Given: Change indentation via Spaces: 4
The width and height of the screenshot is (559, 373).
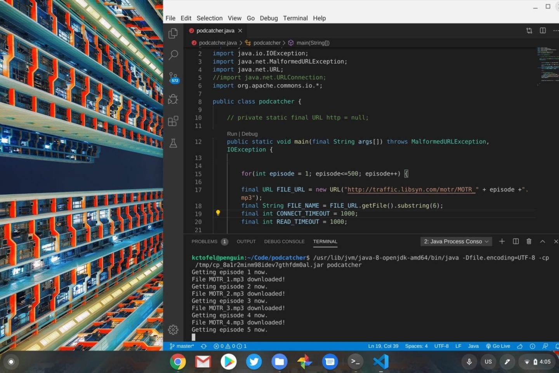Looking at the screenshot, I should pyautogui.click(x=416, y=346).
